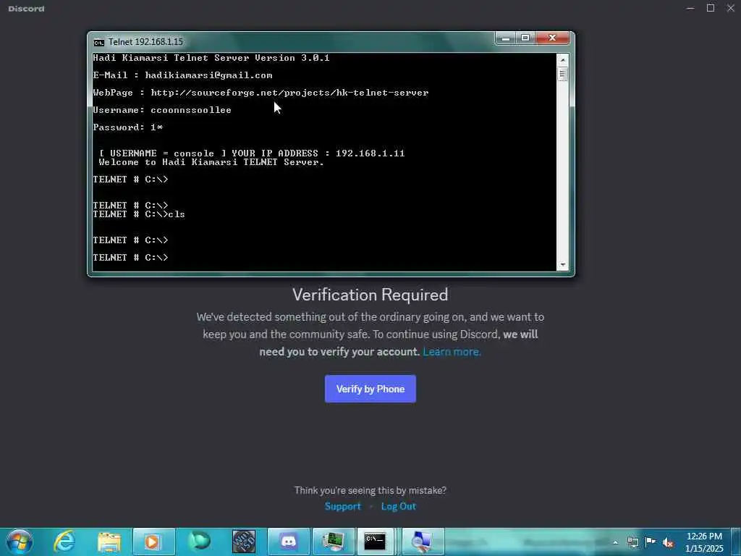Open the Telnet window system menu icon
The height and width of the screenshot is (556, 741).
98,43
